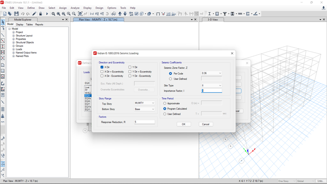The width and height of the screenshot is (327, 184).
Task: Open the Display menu in the menu bar
Action: click(87, 8)
